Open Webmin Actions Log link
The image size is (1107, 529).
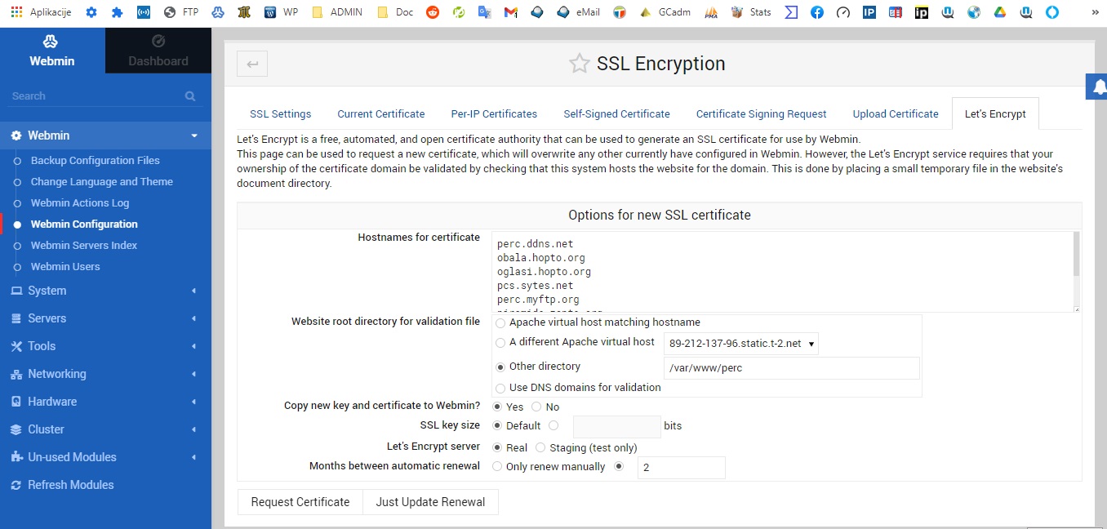click(80, 203)
